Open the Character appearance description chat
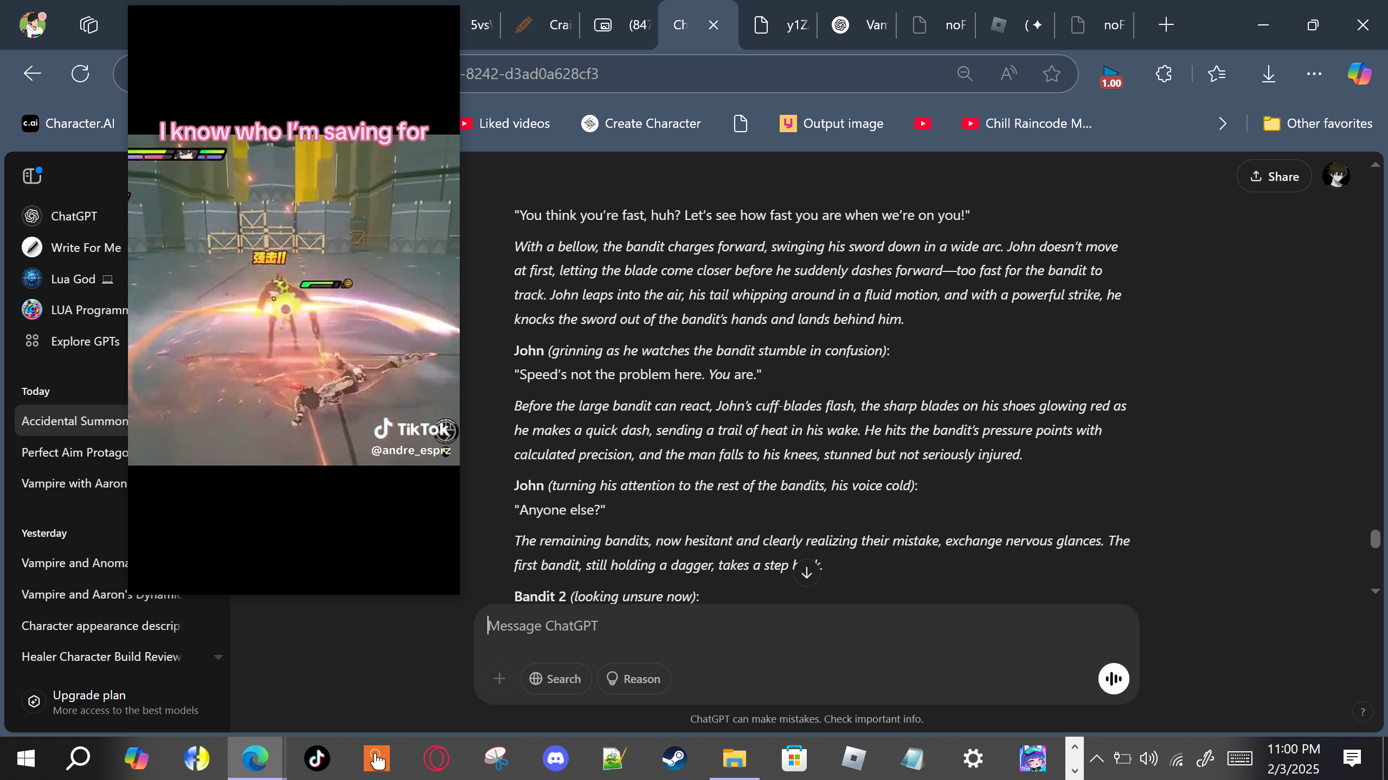 pyautogui.click(x=101, y=626)
